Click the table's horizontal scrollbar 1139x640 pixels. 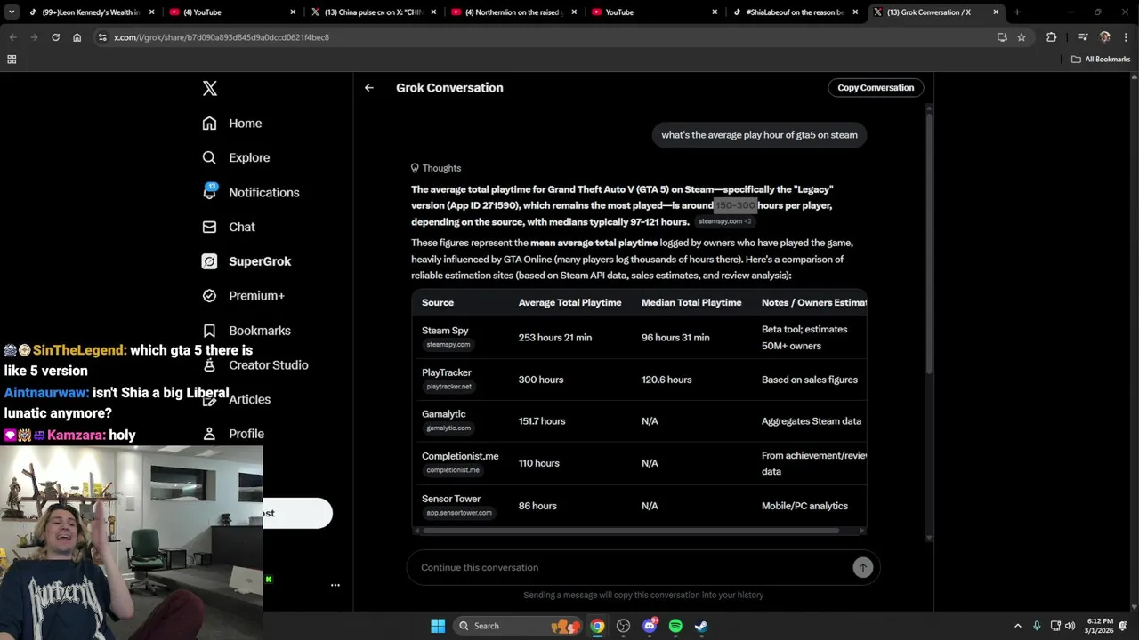(631, 531)
